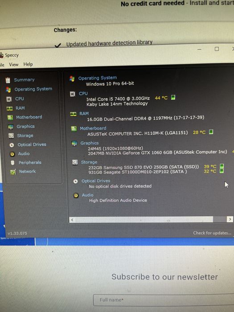This screenshot has width=234, height=312.
Task: Minimize the Speccy window
Action: click(199, 49)
